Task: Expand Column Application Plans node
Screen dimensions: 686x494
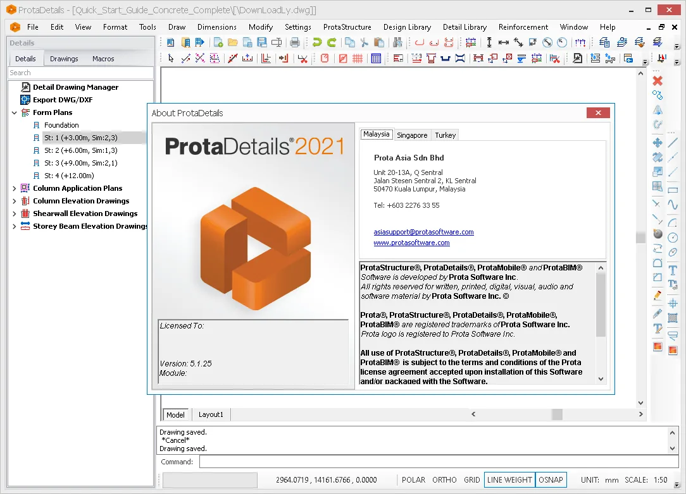Action: coord(15,188)
